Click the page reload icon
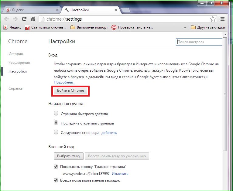233x191 pixels. pyautogui.click(x=24, y=19)
